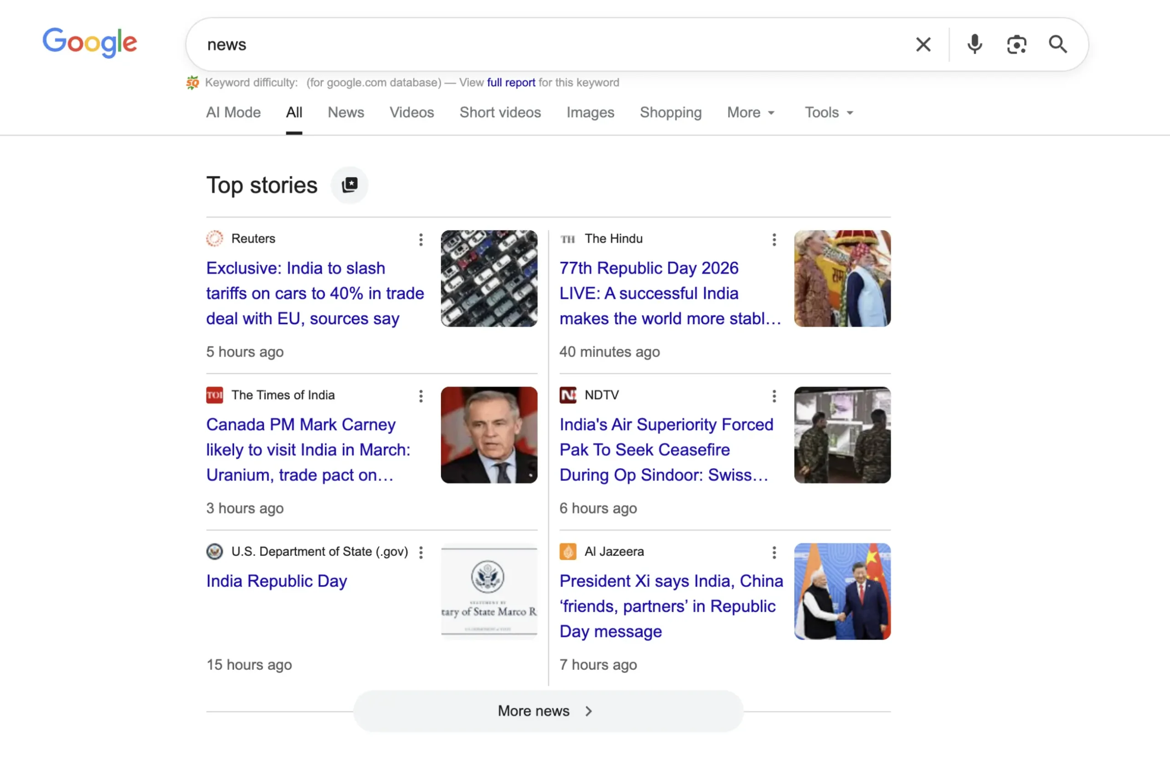The image size is (1170, 758).
Task: Open Google Lens image search
Action: pyautogui.click(x=1016, y=44)
